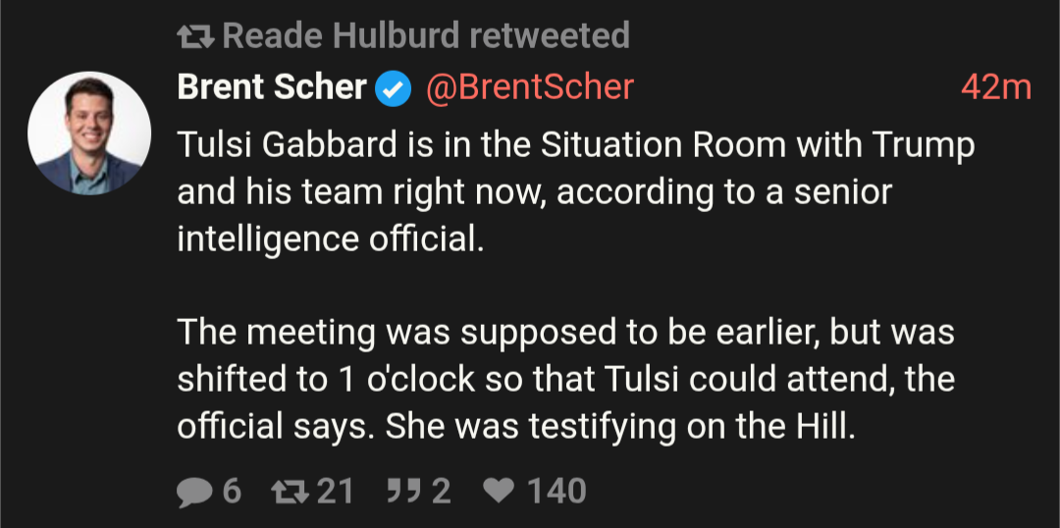Click the @BrentScher handle

529,88
